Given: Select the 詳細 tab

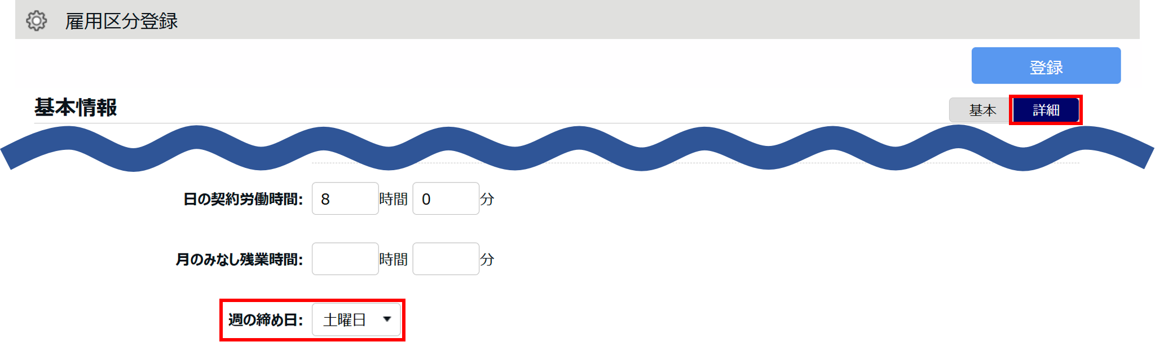Looking at the screenshot, I should 1046,110.
